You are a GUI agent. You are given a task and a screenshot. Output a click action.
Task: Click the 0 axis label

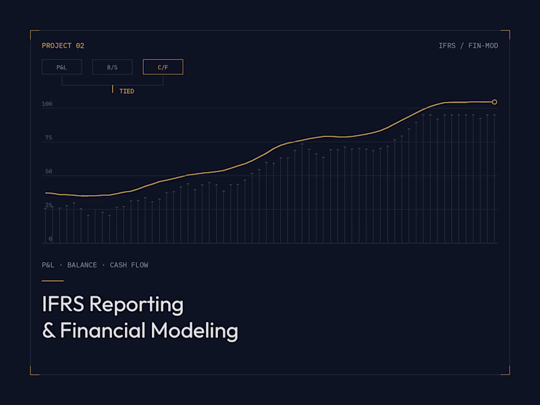(x=50, y=239)
